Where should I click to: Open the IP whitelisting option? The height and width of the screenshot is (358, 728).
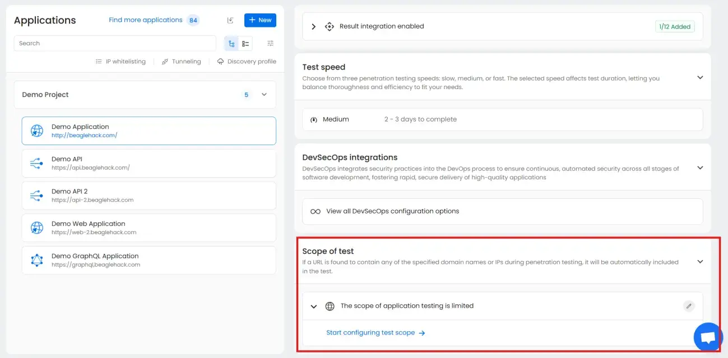point(120,62)
